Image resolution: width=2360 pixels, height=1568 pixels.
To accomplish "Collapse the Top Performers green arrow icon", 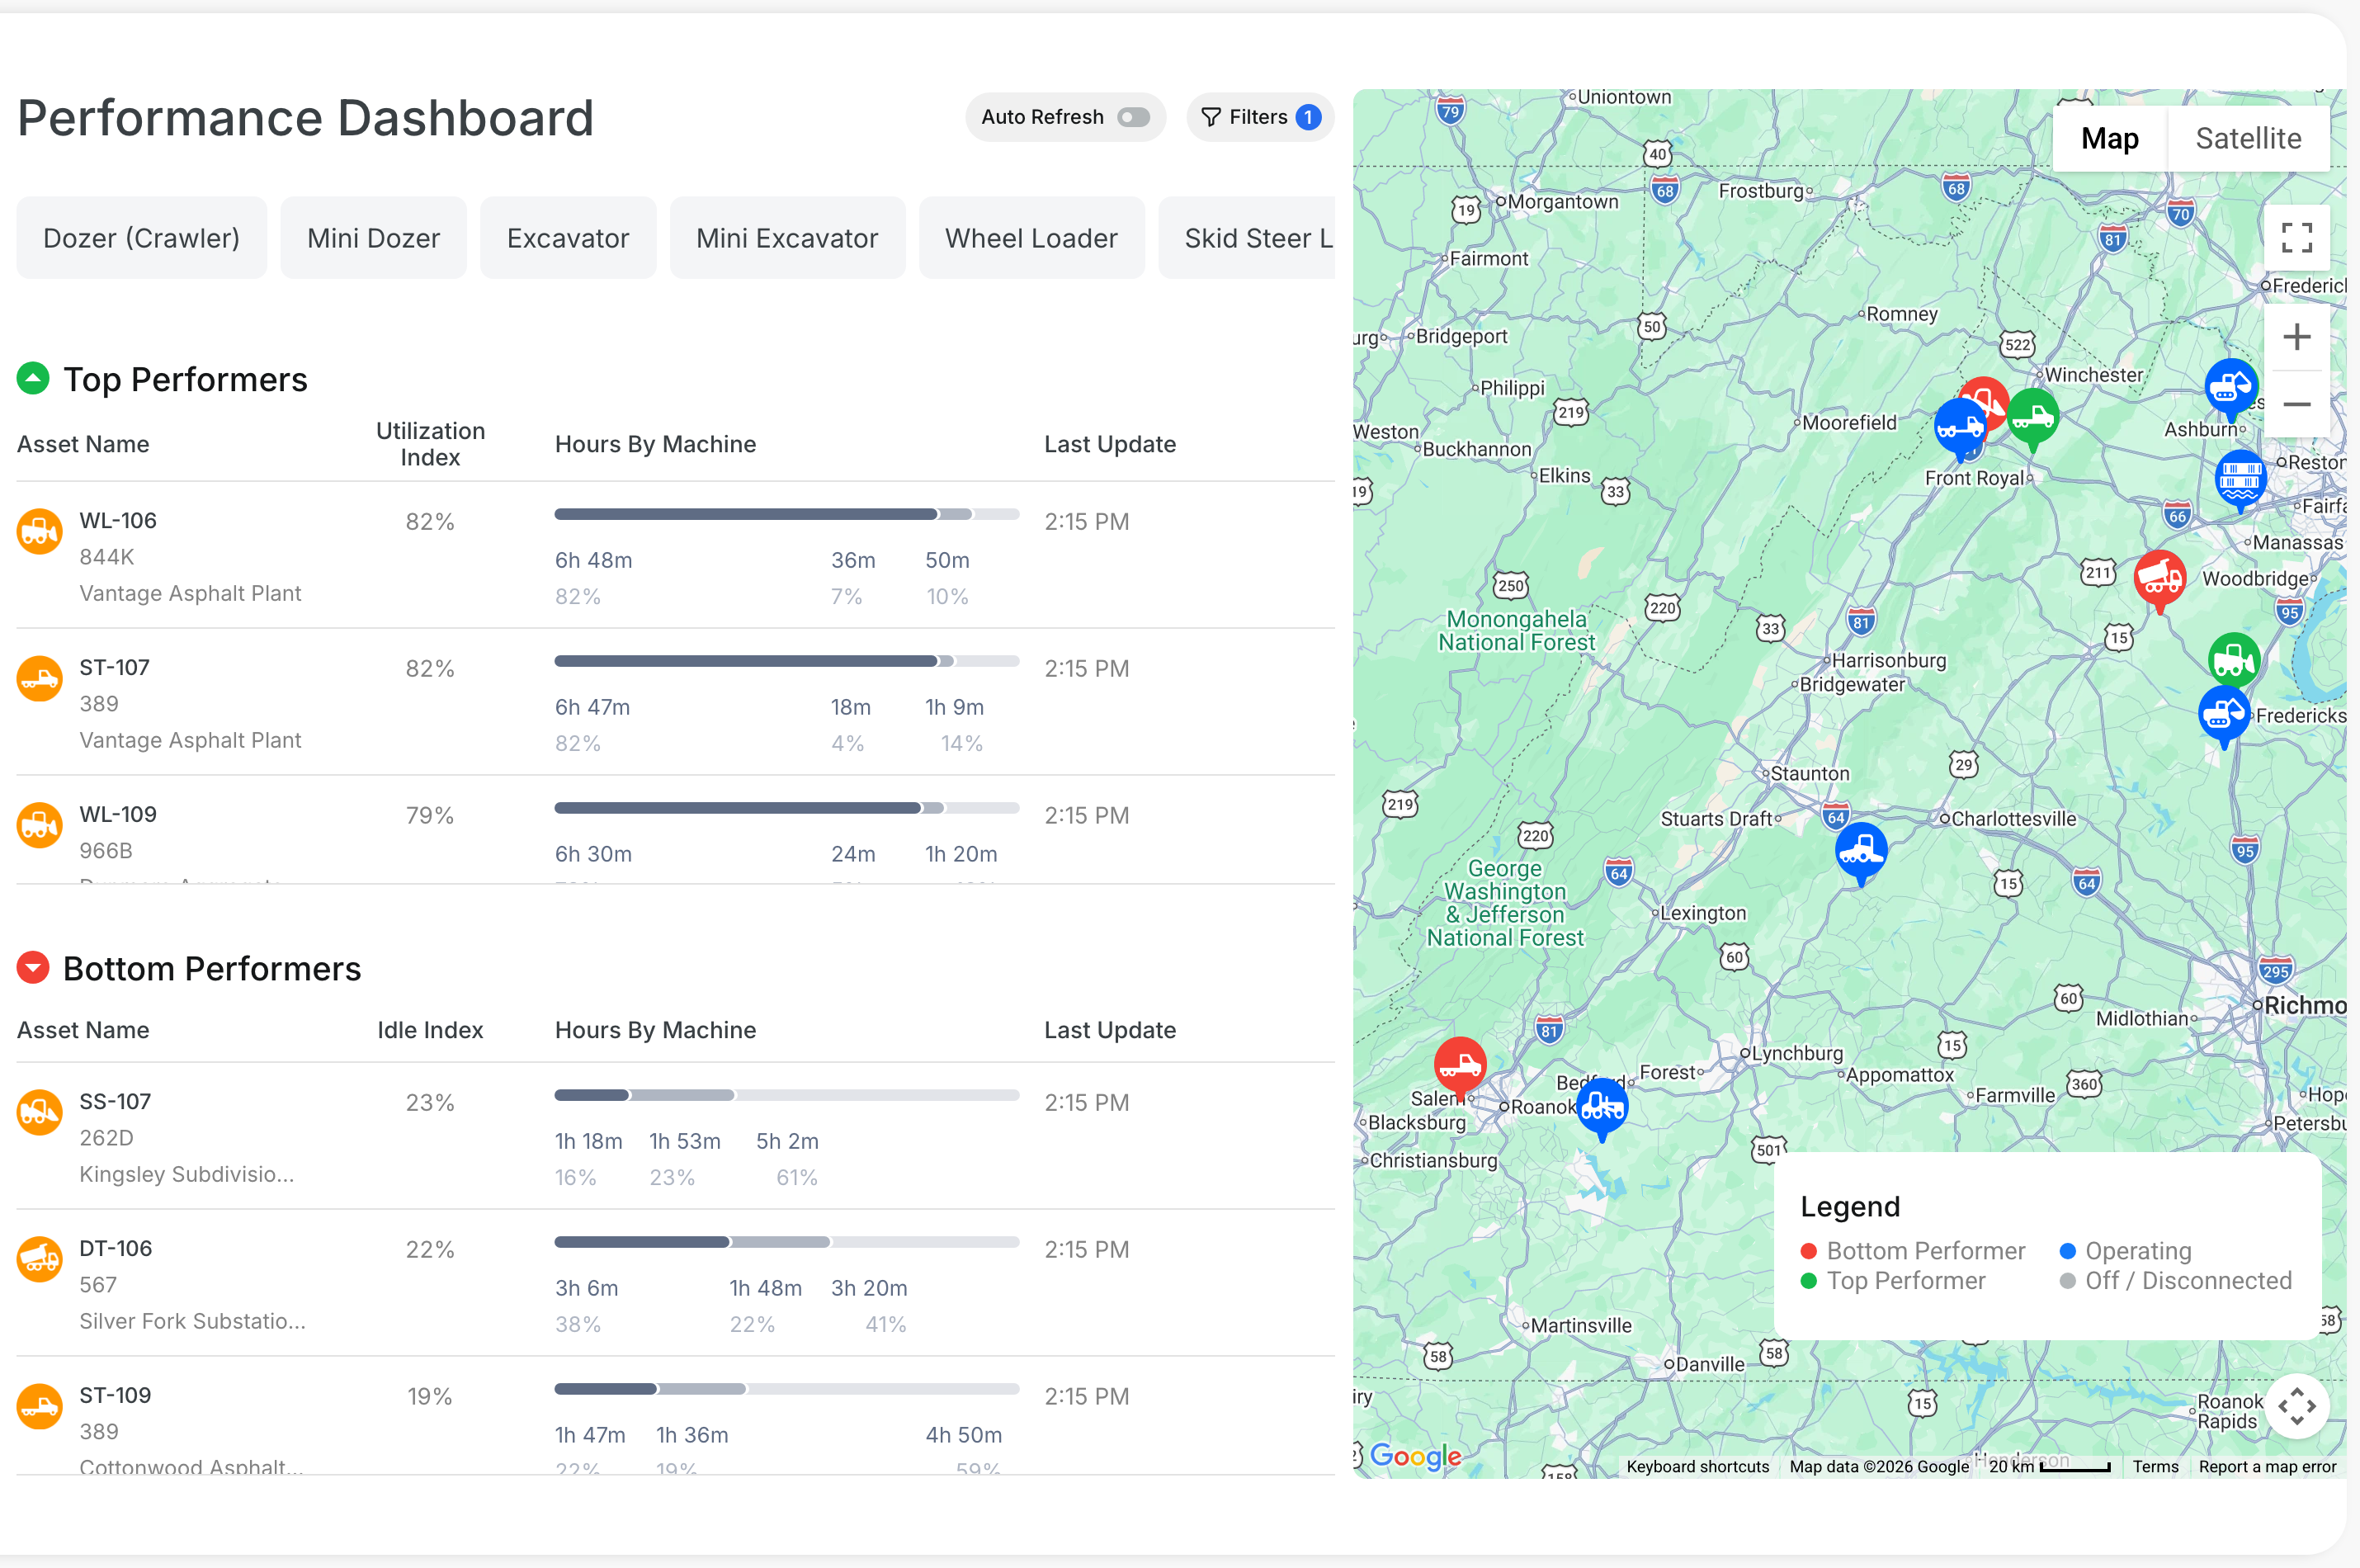I will click(x=33, y=379).
